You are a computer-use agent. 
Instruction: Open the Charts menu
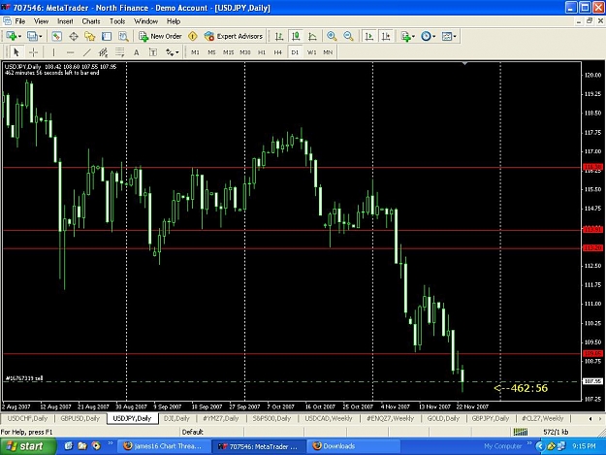[91, 21]
